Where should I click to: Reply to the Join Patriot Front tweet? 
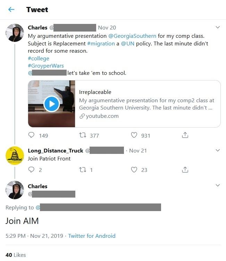coord(31,169)
